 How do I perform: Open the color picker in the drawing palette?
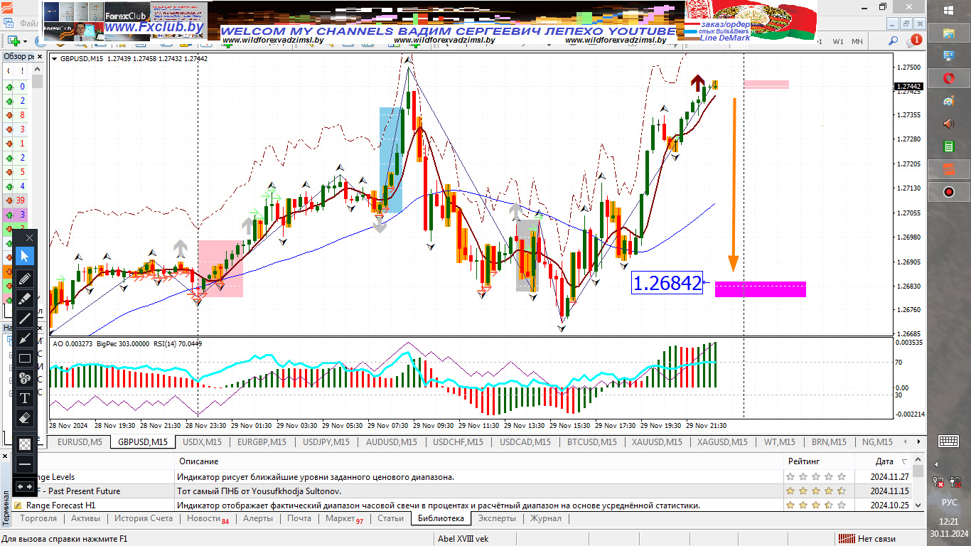(x=25, y=378)
